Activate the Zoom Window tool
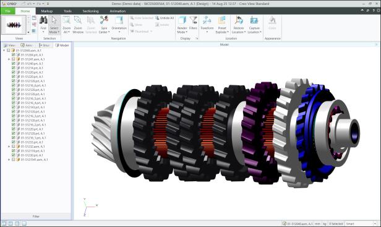Viewport: 381px width, 227px height. point(78,25)
